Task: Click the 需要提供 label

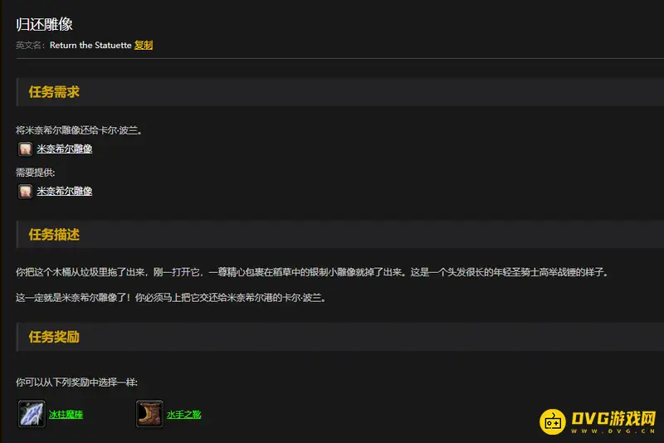Action: 36,173
